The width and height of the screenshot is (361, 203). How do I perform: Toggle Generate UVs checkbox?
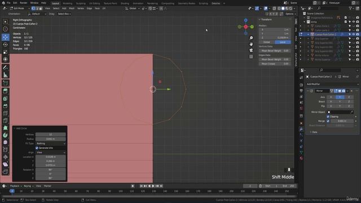37,148
